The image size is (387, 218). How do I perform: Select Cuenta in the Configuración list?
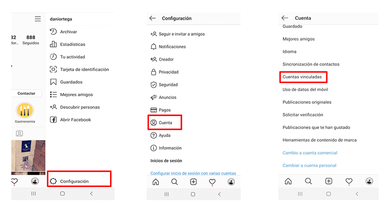click(x=165, y=123)
